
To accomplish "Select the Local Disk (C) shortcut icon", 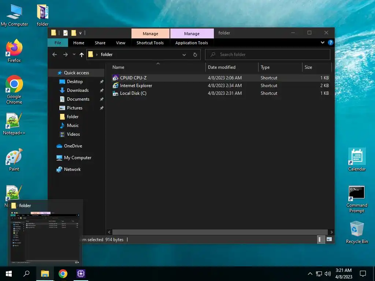I will (x=115, y=93).
